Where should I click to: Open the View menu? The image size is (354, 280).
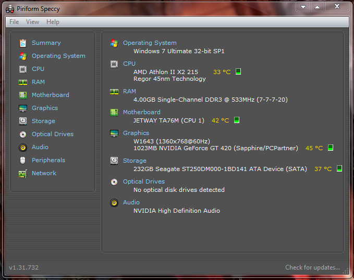(32, 22)
